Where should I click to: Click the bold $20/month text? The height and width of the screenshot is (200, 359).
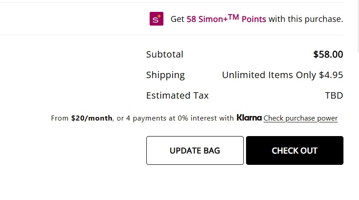[91, 118]
